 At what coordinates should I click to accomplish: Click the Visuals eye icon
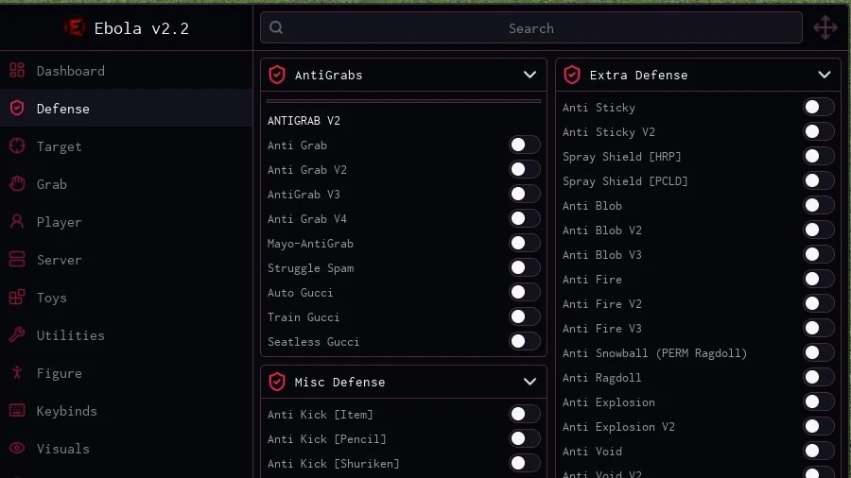coord(17,448)
